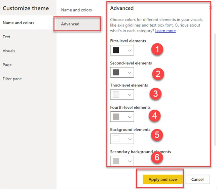Click the Cancel button

point(197,179)
